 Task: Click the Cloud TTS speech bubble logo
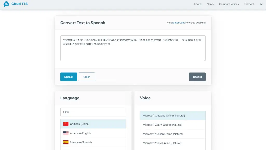[x=6, y=4]
